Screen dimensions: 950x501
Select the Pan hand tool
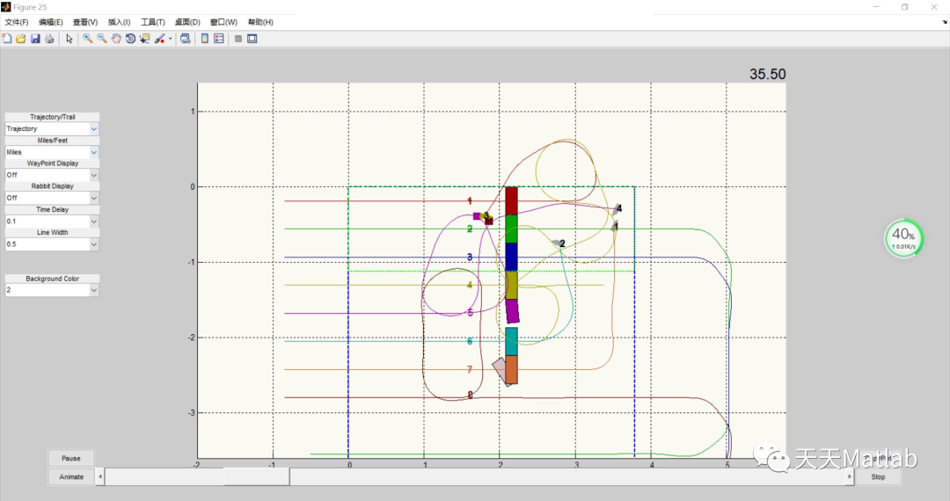116,39
